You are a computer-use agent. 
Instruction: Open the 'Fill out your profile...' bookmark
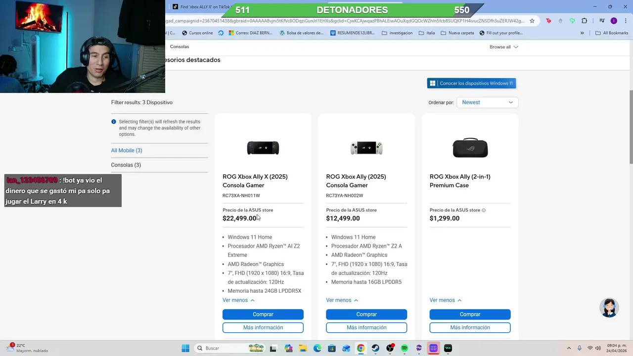501,33
